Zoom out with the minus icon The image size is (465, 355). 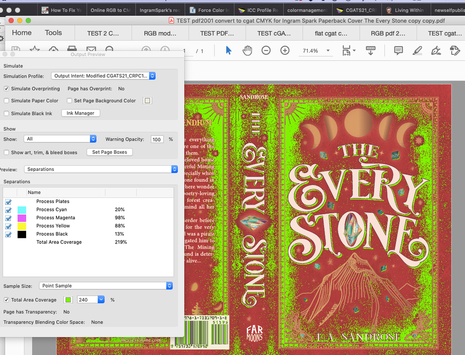pos(266,51)
